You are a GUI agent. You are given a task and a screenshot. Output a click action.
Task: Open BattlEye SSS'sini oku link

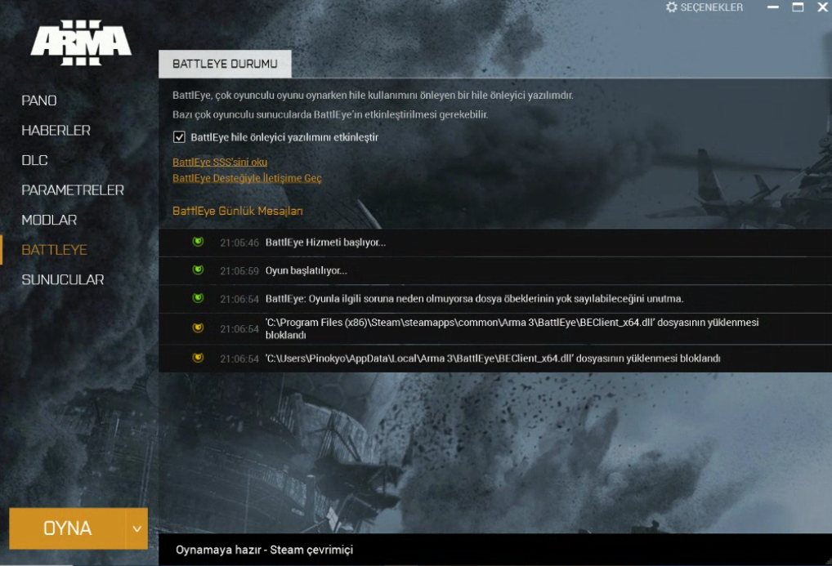pos(220,162)
